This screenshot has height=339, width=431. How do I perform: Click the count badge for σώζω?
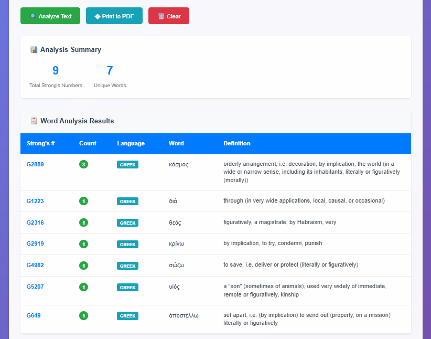pyautogui.click(x=83, y=266)
